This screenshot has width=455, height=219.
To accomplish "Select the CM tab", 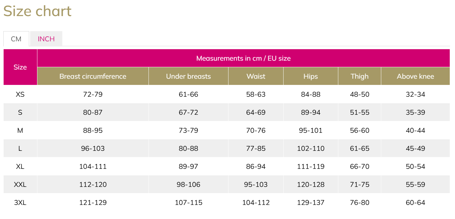I will (x=16, y=39).
